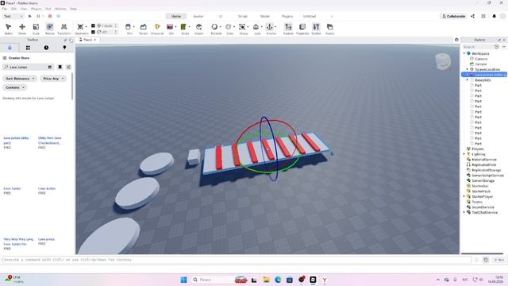Open the Terrain editor
This screenshot has height=286, width=508.
coord(143,29)
